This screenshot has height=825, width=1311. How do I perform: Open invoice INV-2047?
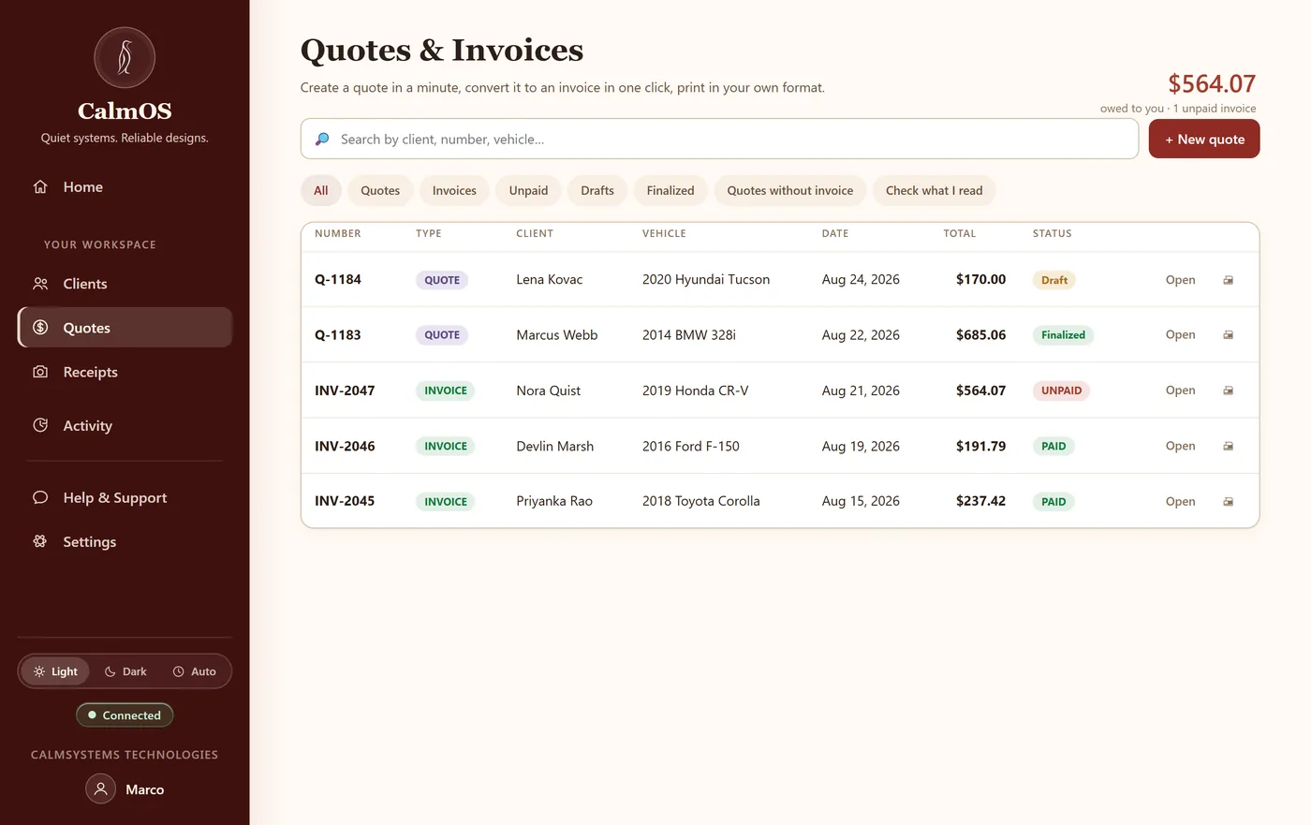[x=1180, y=390]
